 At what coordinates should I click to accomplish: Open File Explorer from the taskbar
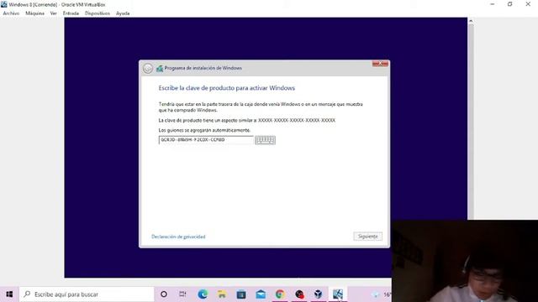tap(222, 294)
